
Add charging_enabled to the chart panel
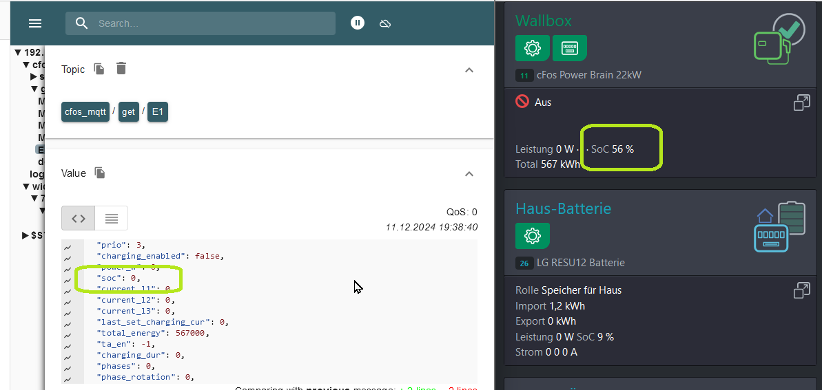[x=68, y=257]
